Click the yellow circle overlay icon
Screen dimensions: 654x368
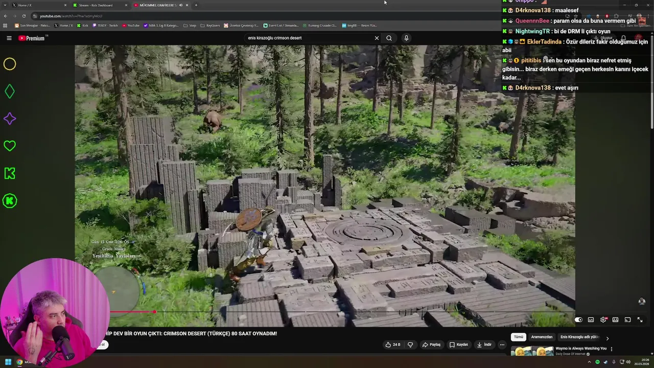coord(10,64)
